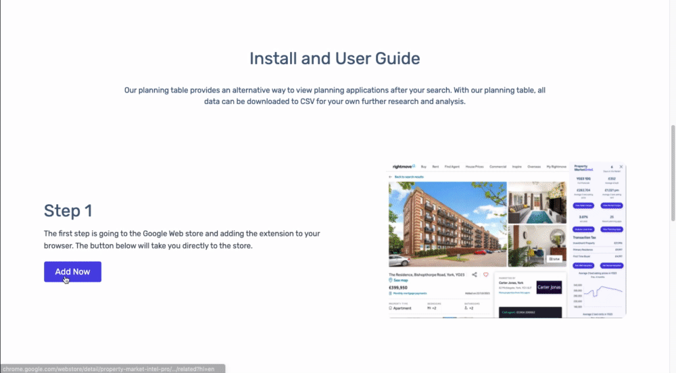
Task: Click the Add Now button
Action: tap(72, 272)
